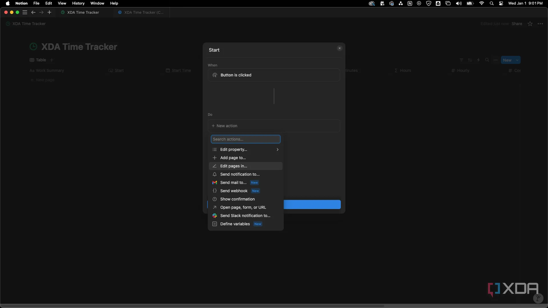This screenshot has width=548, height=308.
Task: Open the New button dropdown arrow
Action: [517, 60]
